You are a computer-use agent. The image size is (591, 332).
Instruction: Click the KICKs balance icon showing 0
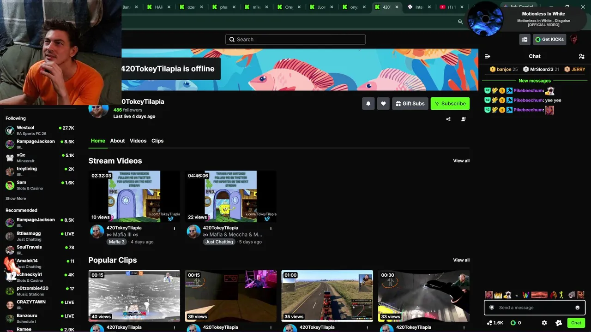513,323
